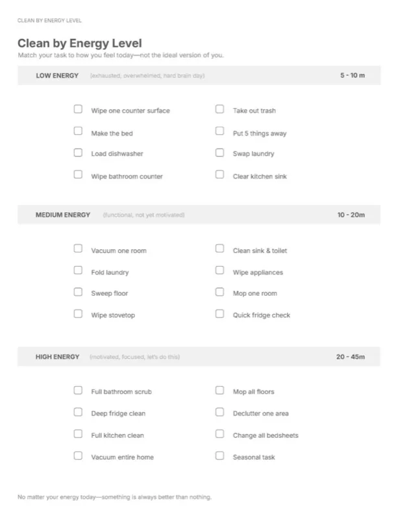Viewport: 398px width, 519px height.
Task: Select the MEDIUM ENERGY section header
Action: click(x=199, y=215)
